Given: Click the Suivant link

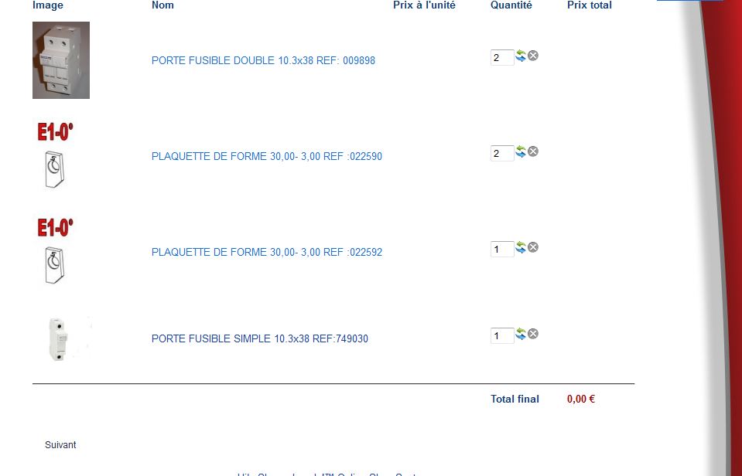Looking at the screenshot, I should click(60, 445).
